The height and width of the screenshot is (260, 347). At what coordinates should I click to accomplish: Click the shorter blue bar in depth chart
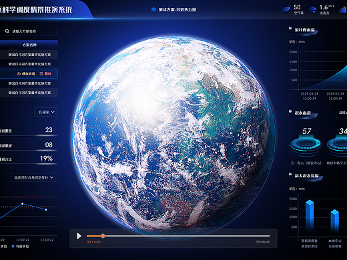pyautogui.click(x=334, y=221)
